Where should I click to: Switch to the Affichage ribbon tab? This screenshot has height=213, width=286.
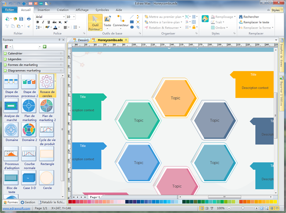pos(82,10)
